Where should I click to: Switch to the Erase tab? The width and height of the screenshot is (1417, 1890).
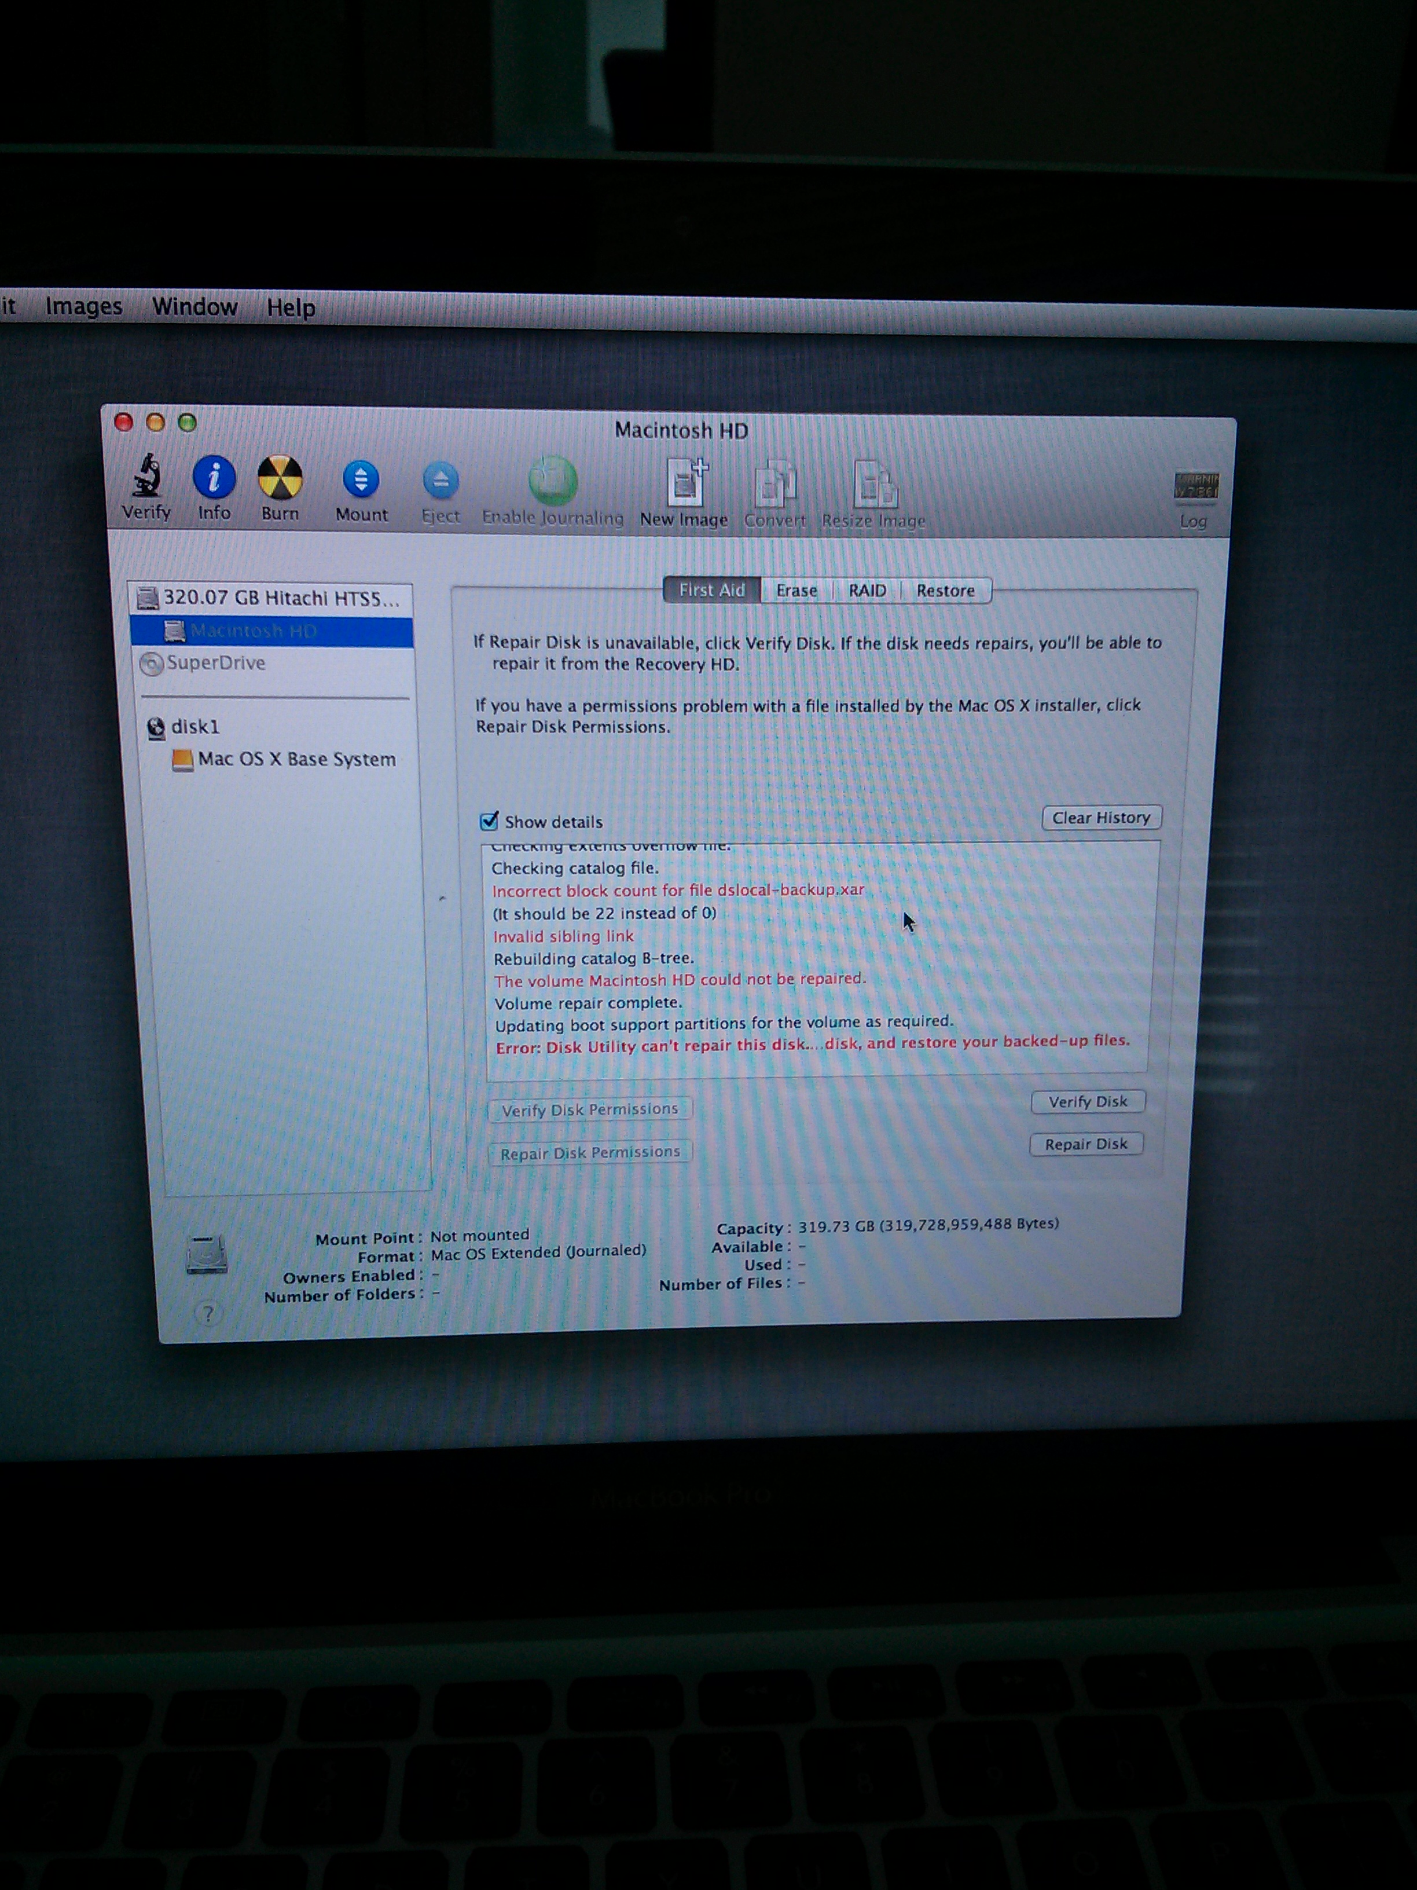(796, 591)
